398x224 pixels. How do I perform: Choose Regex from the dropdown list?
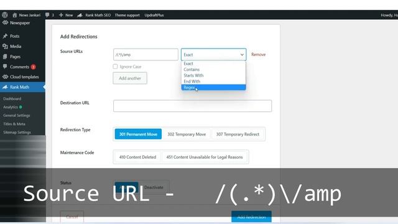coord(213,87)
